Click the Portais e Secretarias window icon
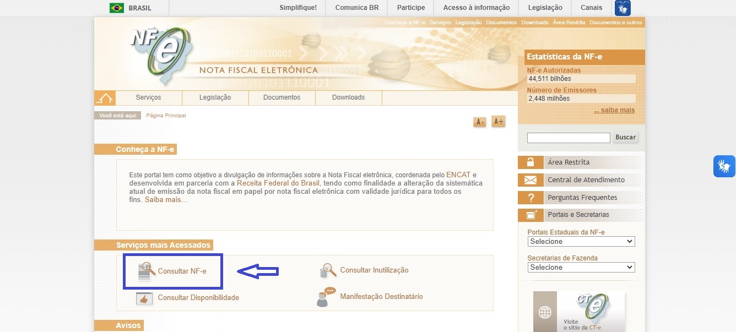Viewport: 736px width, 332px height. pyautogui.click(x=531, y=215)
